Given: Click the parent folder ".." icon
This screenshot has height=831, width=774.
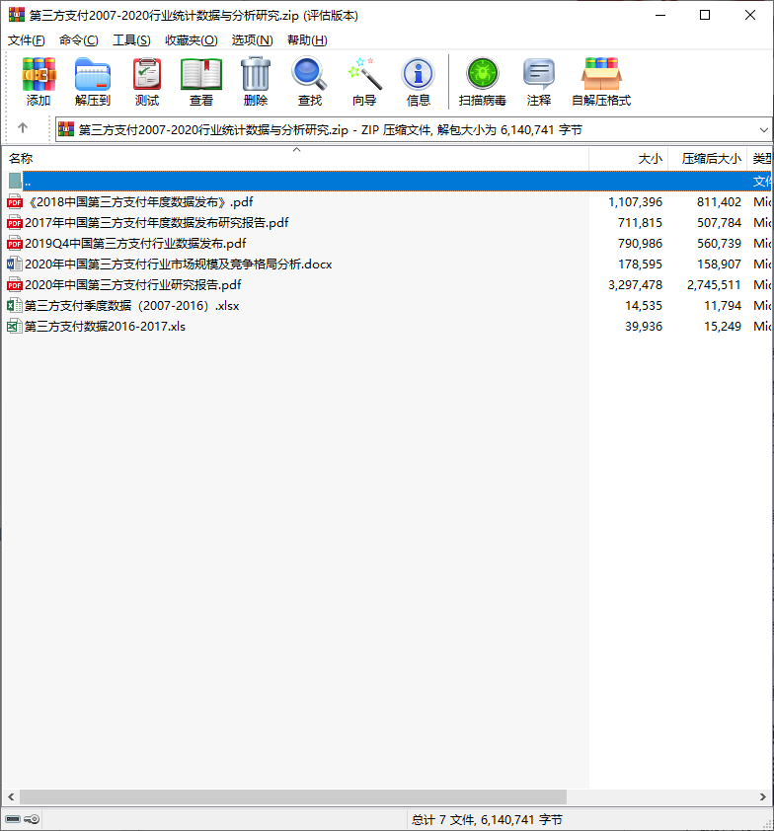Looking at the screenshot, I should [x=14, y=182].
